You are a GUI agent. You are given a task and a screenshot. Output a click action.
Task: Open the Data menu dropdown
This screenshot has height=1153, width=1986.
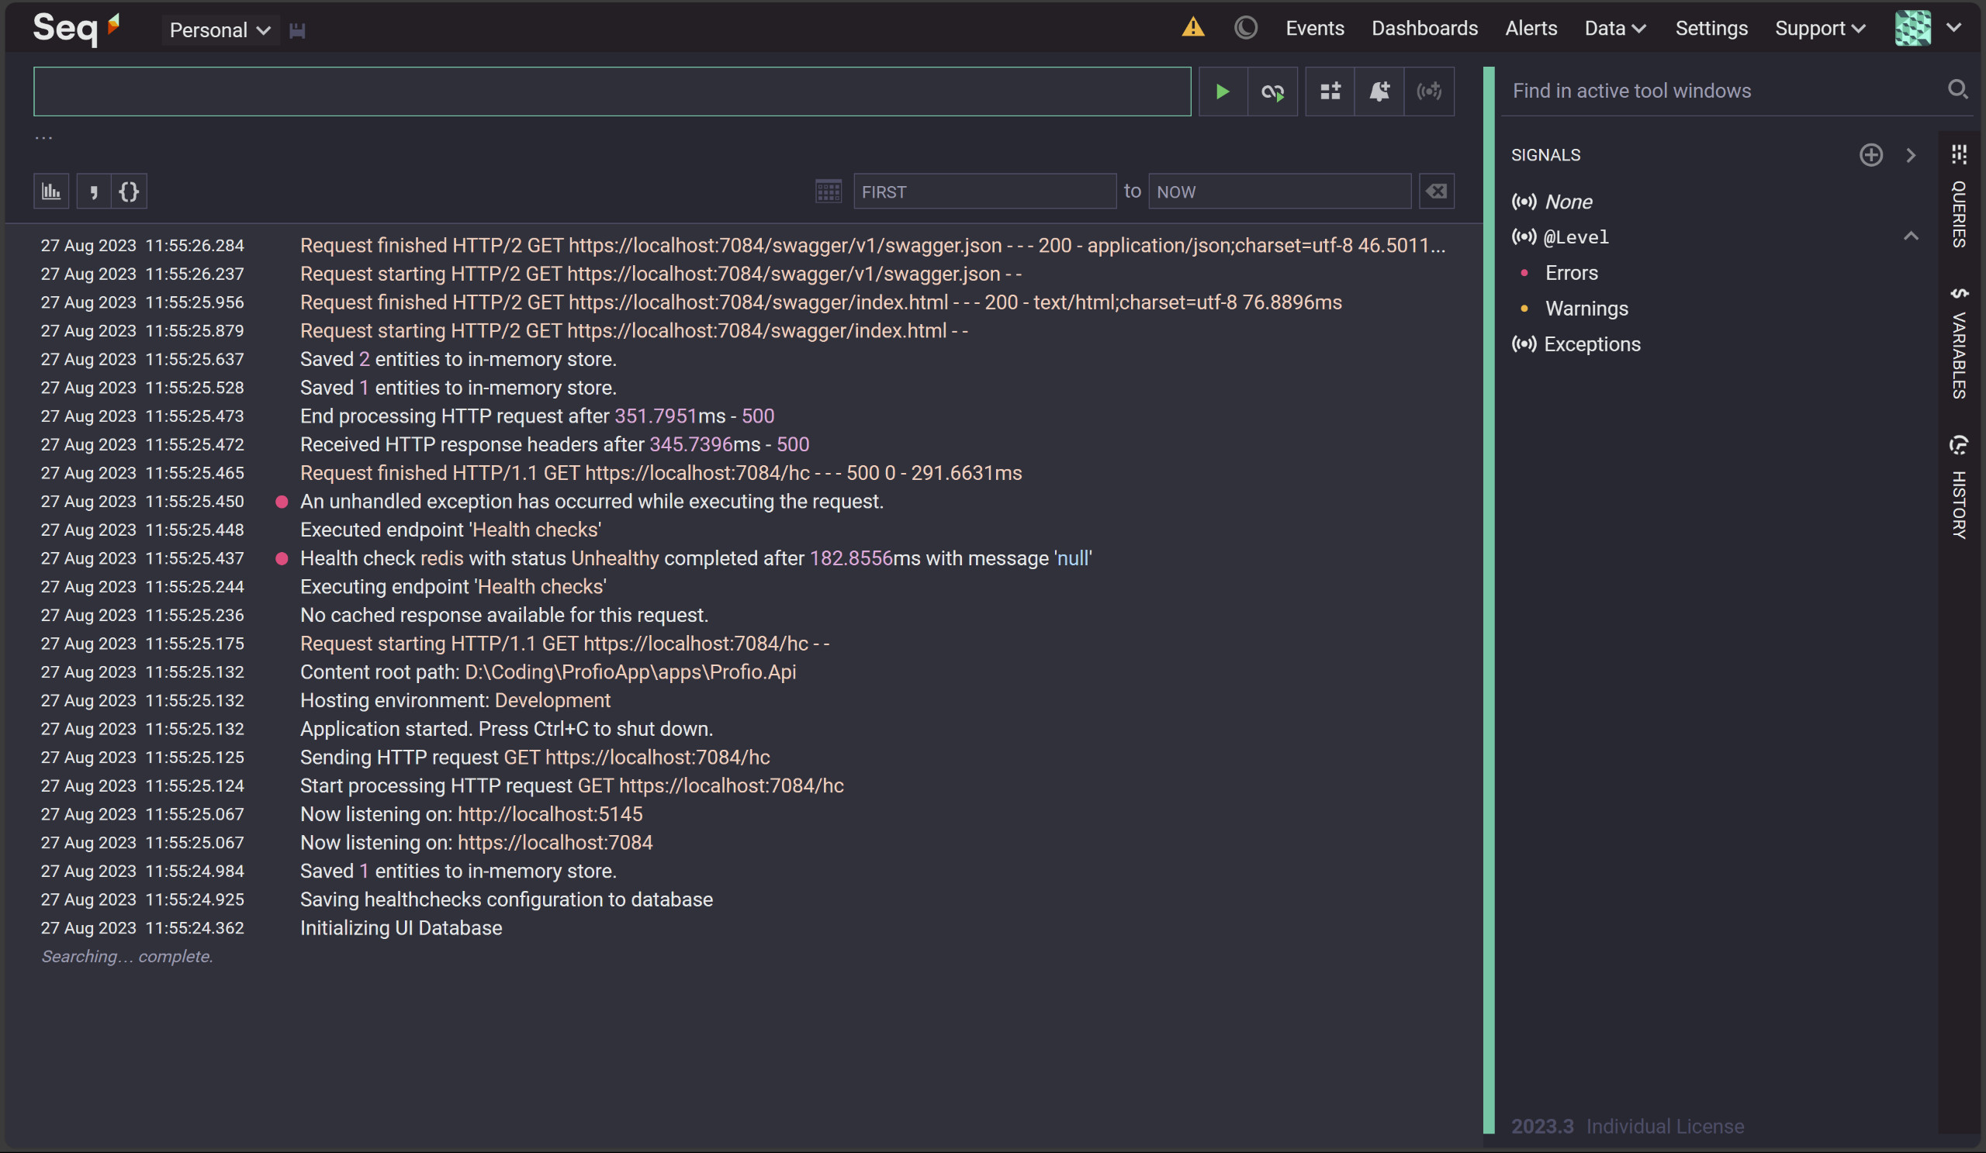coord(1614,29)
